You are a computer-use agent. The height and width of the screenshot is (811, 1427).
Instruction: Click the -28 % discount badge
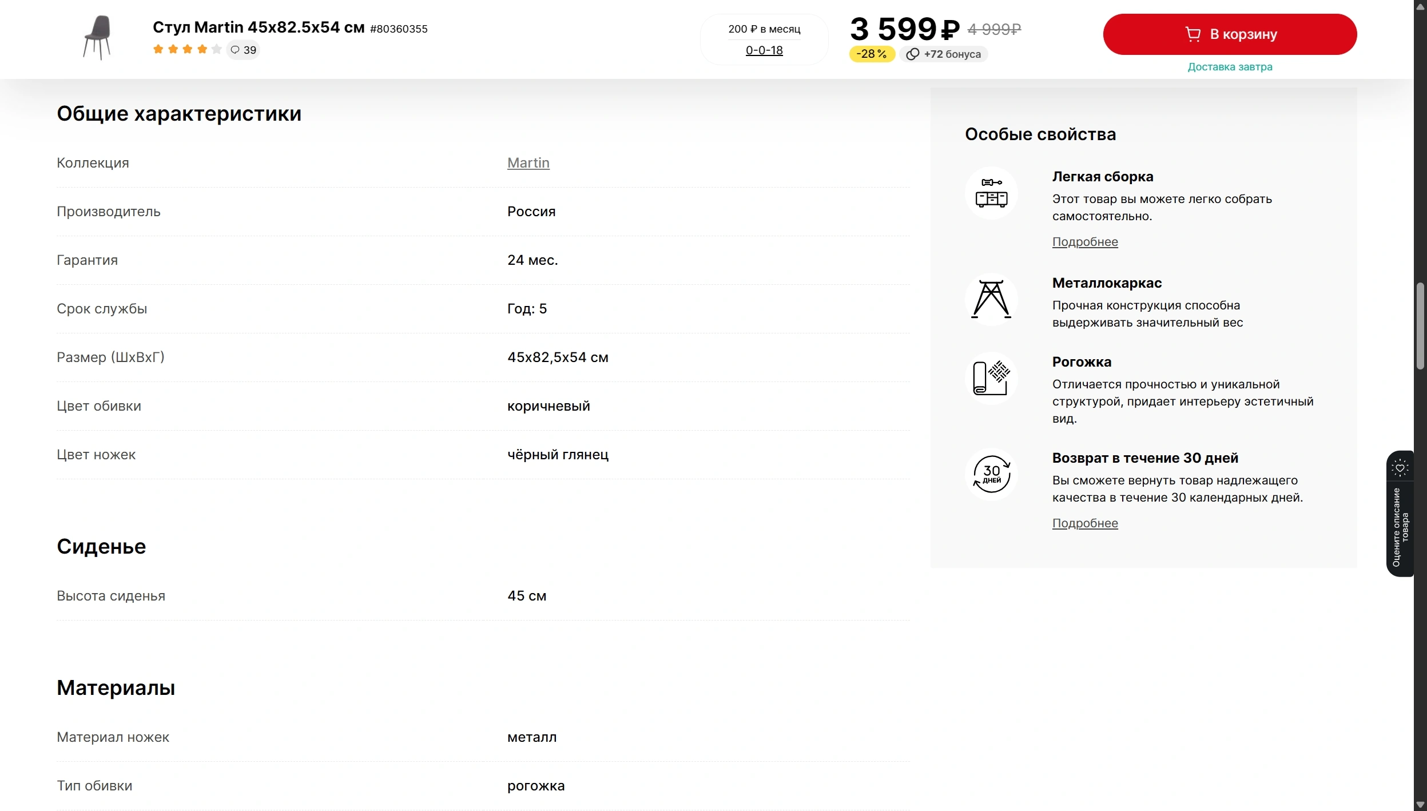[x=872, y=54]
